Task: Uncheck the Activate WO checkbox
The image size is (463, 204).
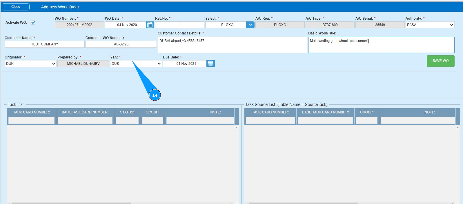Action: pos(33,22)
